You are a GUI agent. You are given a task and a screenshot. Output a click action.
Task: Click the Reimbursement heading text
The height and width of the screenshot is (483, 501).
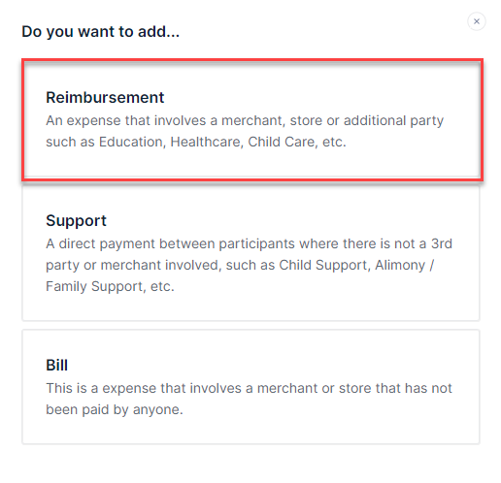point(105,97)
